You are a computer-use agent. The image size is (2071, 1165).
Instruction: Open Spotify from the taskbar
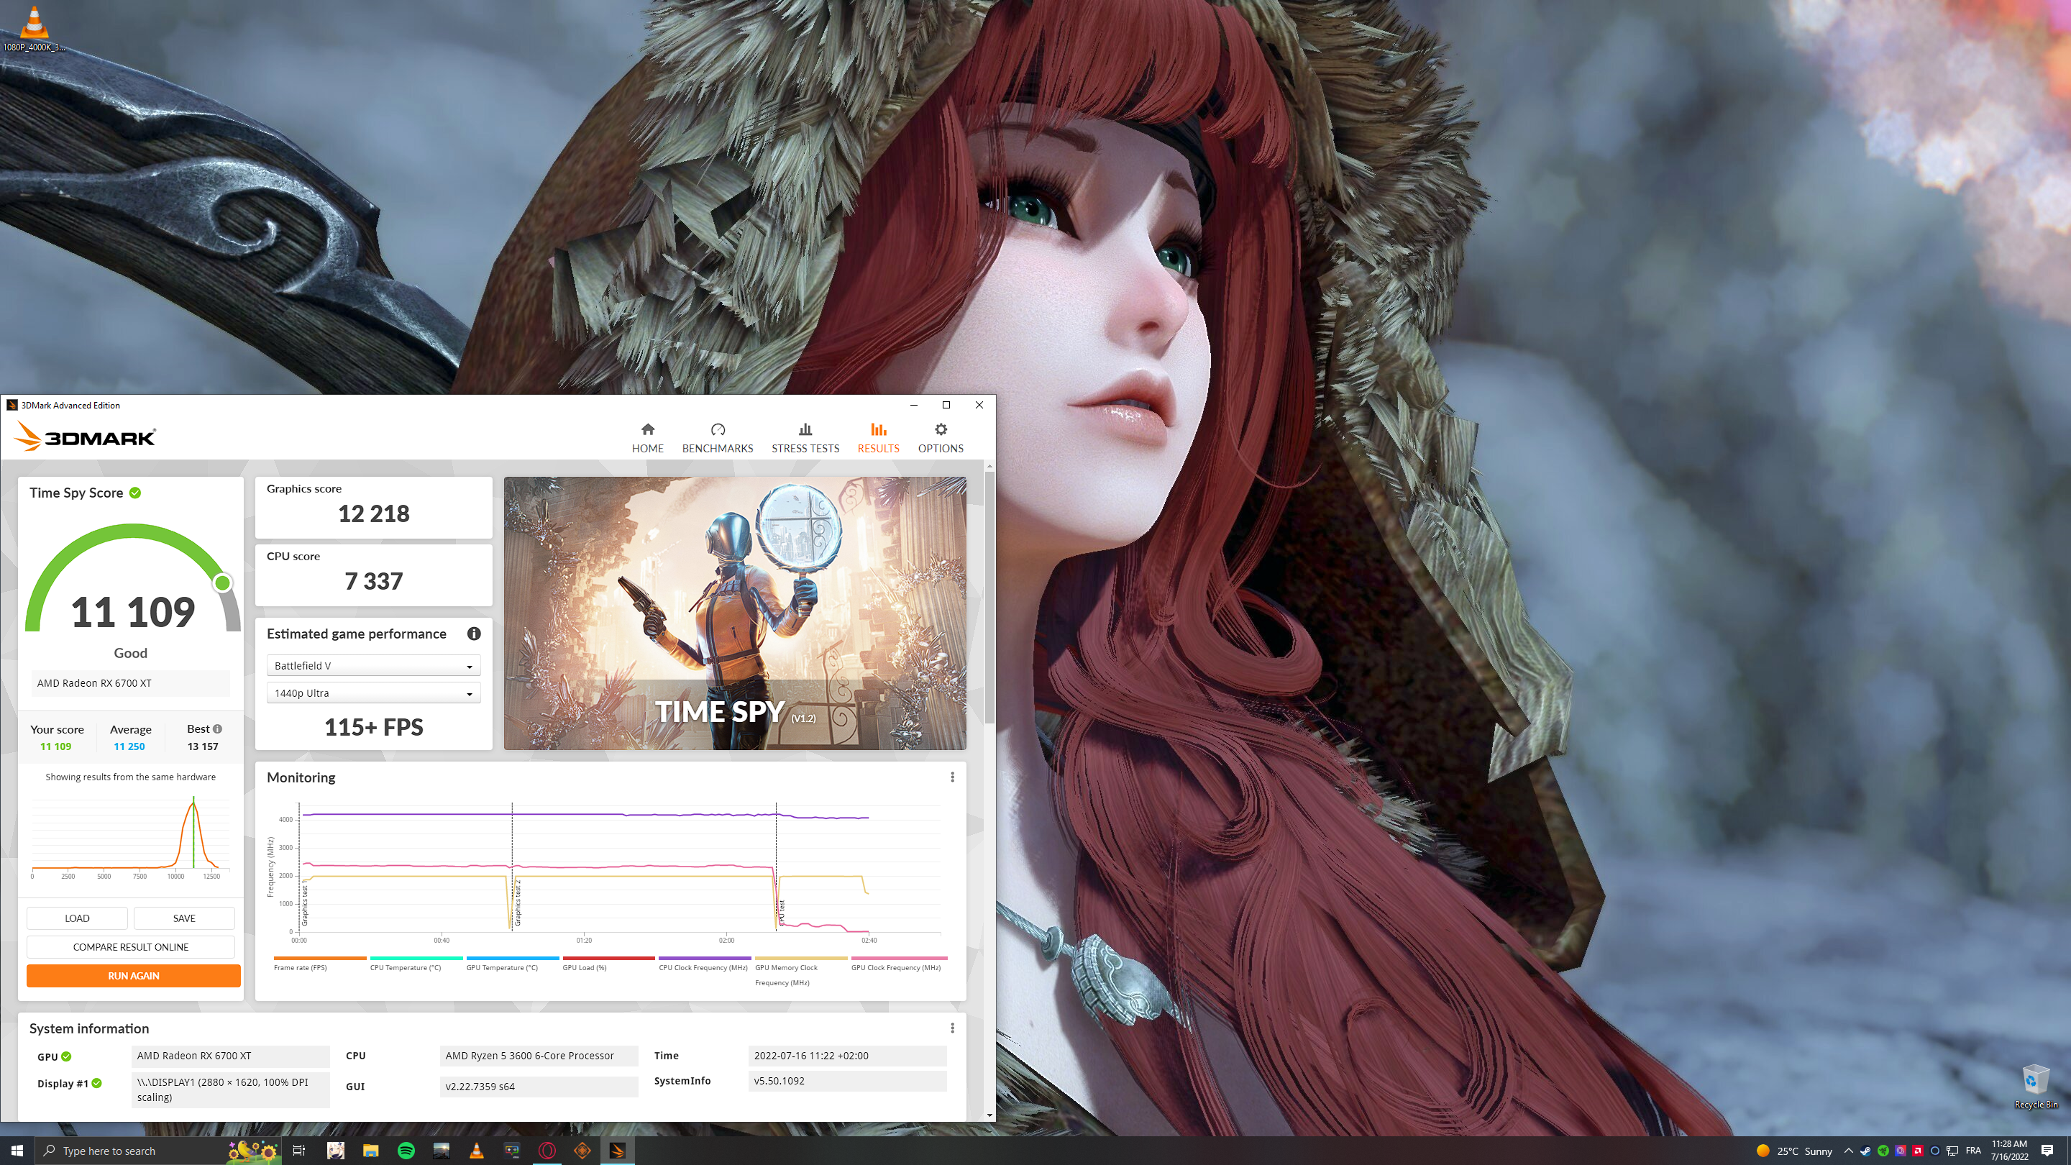[406, 1151]
